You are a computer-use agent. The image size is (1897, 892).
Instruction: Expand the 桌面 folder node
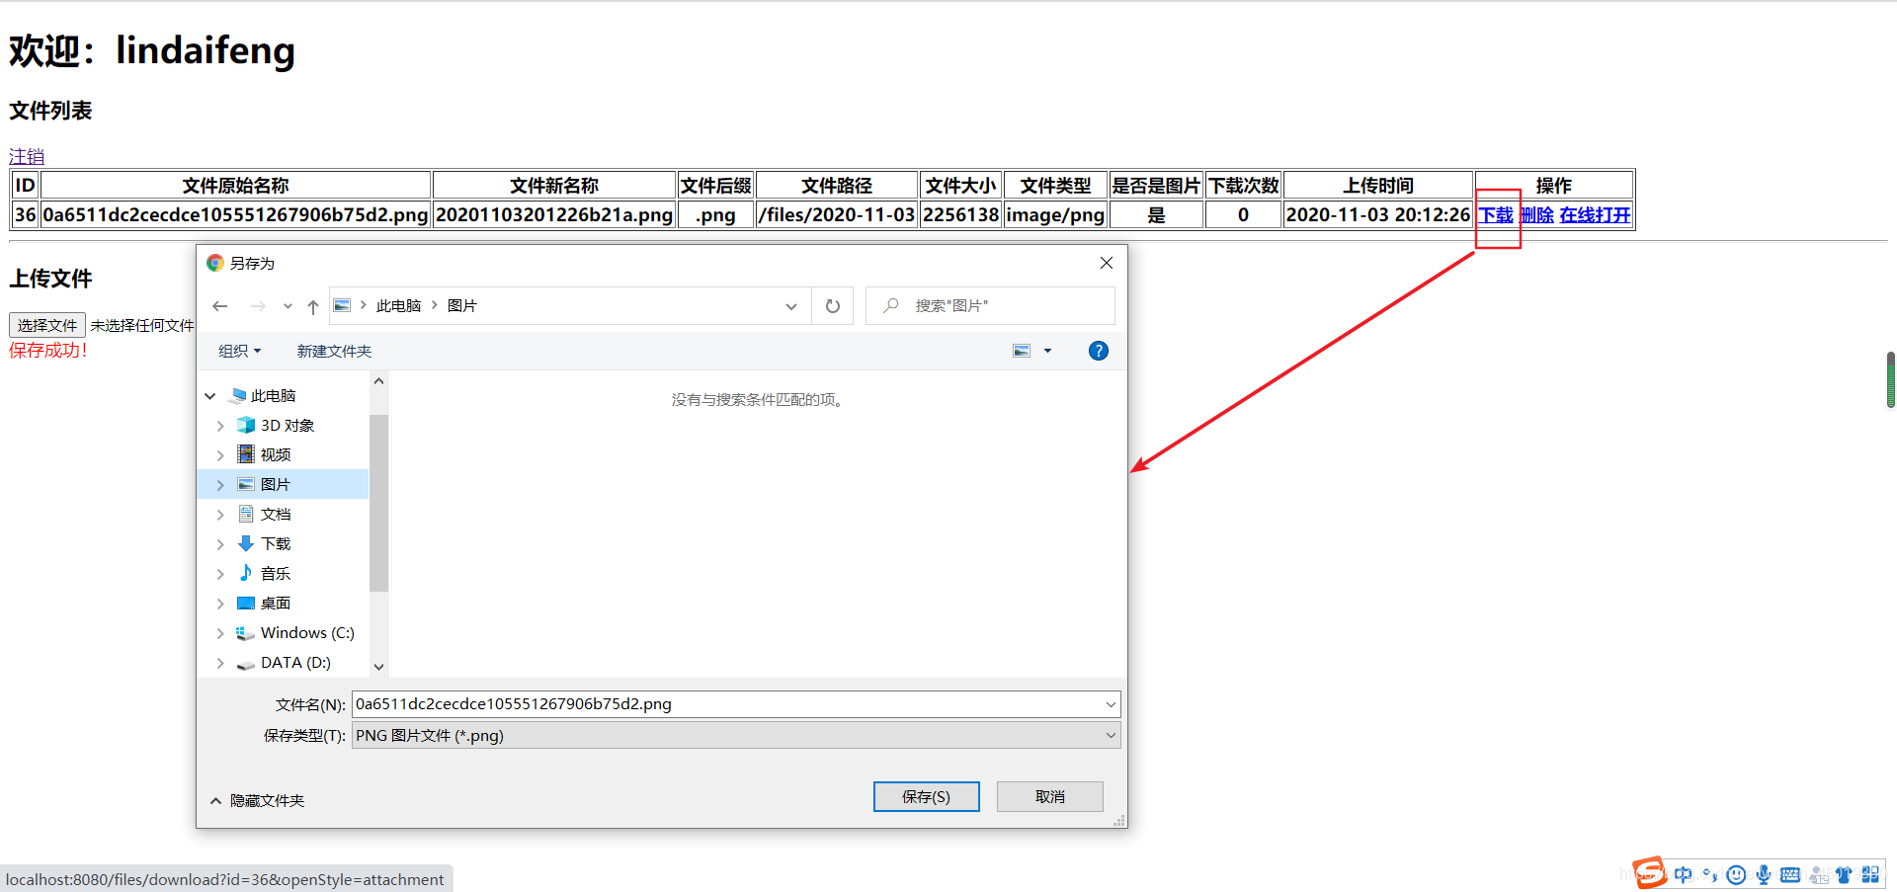coord(220,604)
